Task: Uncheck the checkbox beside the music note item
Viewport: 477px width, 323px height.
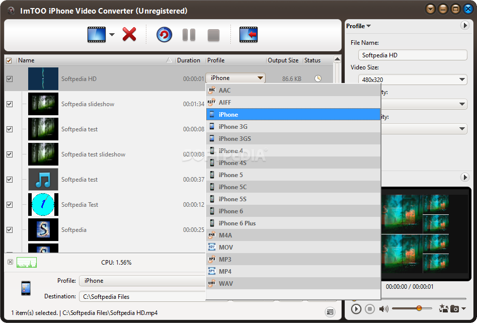Action: point(10,180)
